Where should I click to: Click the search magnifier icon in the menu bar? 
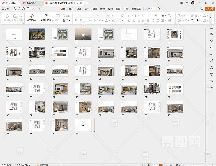click(159, 9)
